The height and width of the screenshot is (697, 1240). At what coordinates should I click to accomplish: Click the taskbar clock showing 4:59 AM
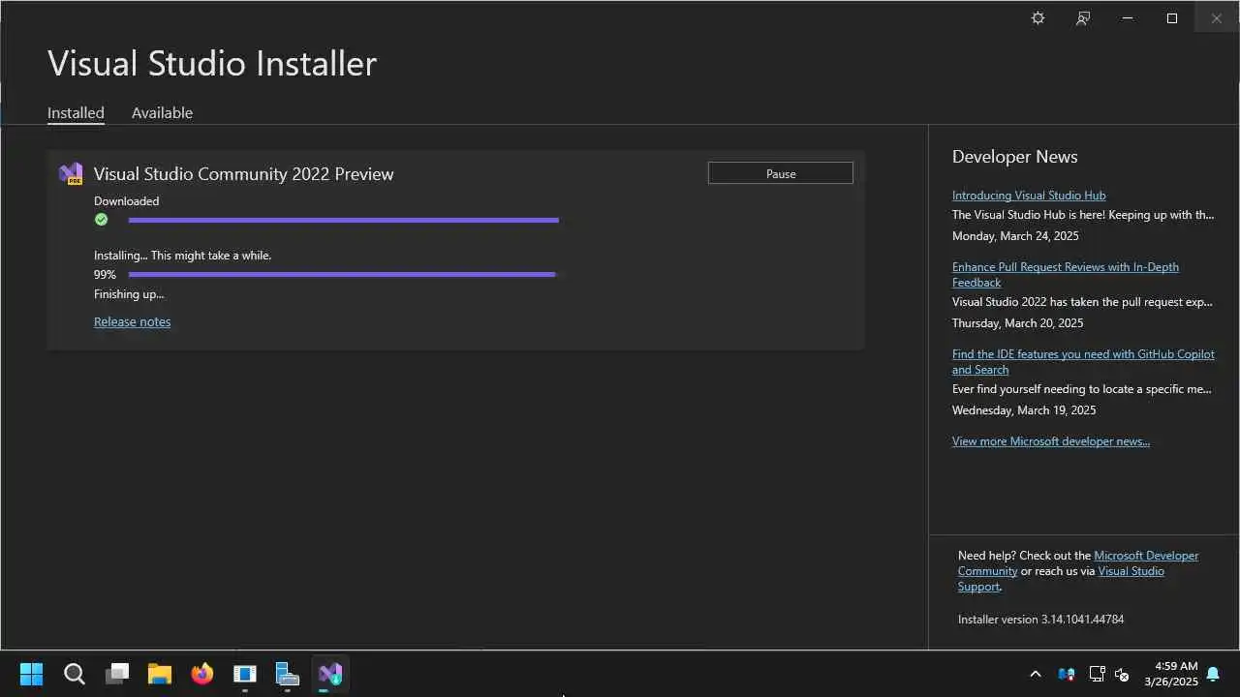[1171, 674]
